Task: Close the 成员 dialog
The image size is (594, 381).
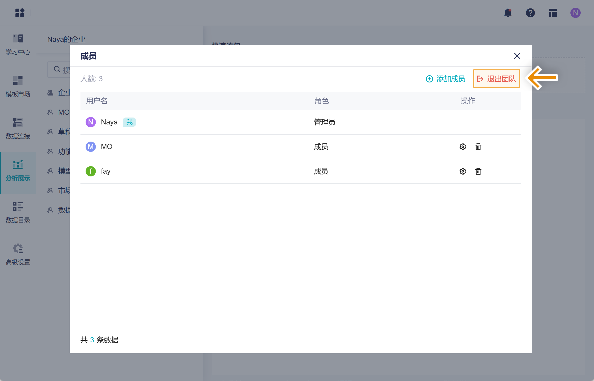Action: (517, 56)
